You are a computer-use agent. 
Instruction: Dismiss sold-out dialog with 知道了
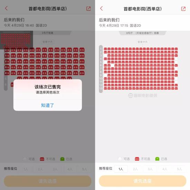point(48,105)
